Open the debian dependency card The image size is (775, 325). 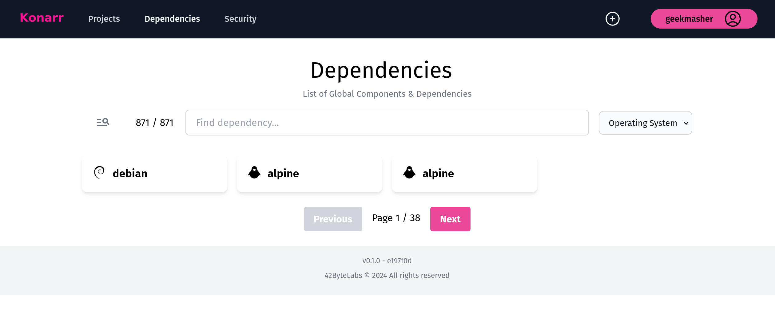[154, 173]
